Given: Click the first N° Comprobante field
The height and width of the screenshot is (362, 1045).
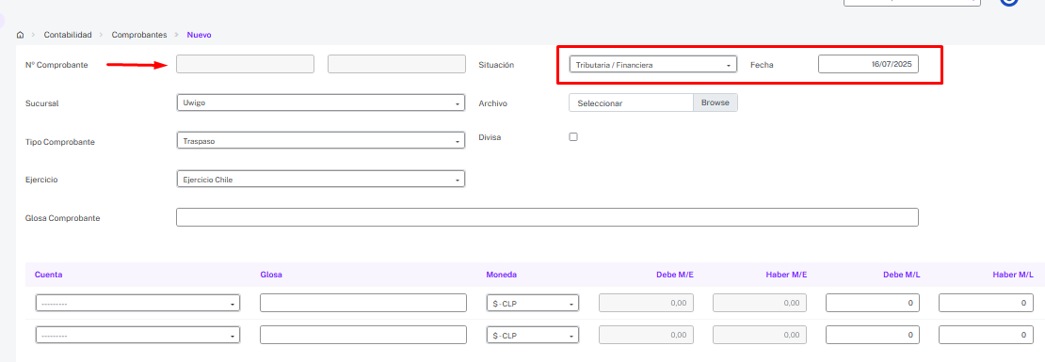Looking at the screenshot, I should tap(245, 64).
